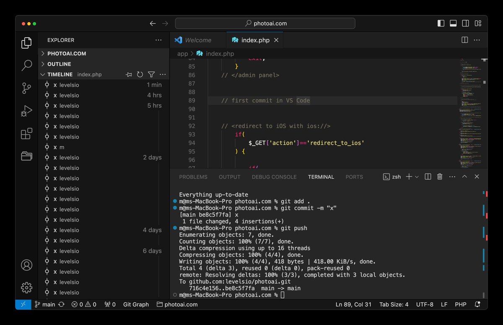Split the terminal
Image resolution: width=503 pixels, height=325 pixels.
(428, 177)
